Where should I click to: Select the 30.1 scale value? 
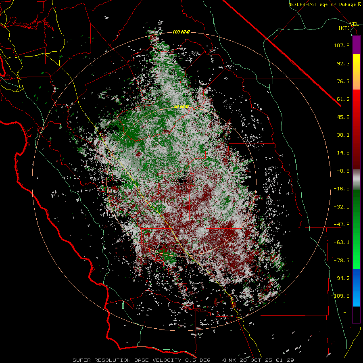click(x=343, y=135)
